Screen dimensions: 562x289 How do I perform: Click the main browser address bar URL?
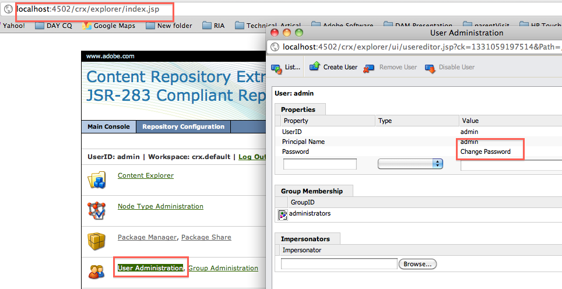(88, 9)
